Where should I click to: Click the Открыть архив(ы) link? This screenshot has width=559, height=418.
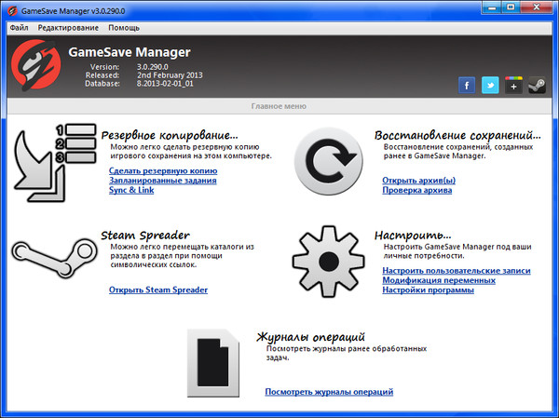pyautogui.click(x=419, y=180)
